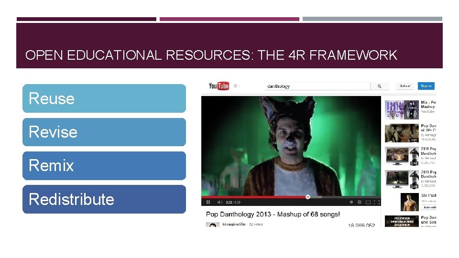Open the 'Pop Danthology of 50+' suggested thumbnail
The width and height of the screenshot is (459, 258).
point(402,133)
